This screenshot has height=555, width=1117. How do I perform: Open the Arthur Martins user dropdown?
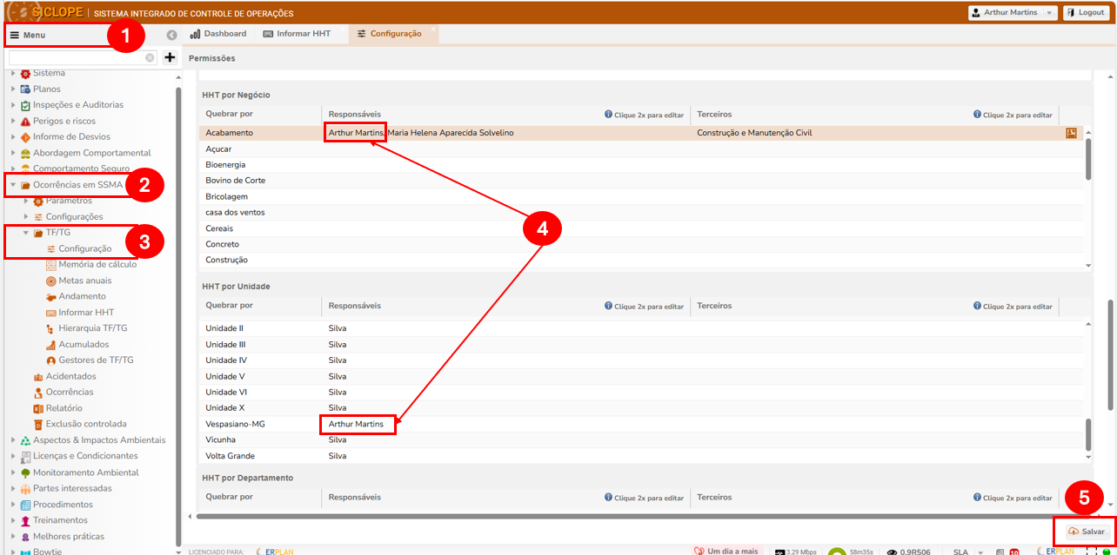click(x=1013, y=13)
